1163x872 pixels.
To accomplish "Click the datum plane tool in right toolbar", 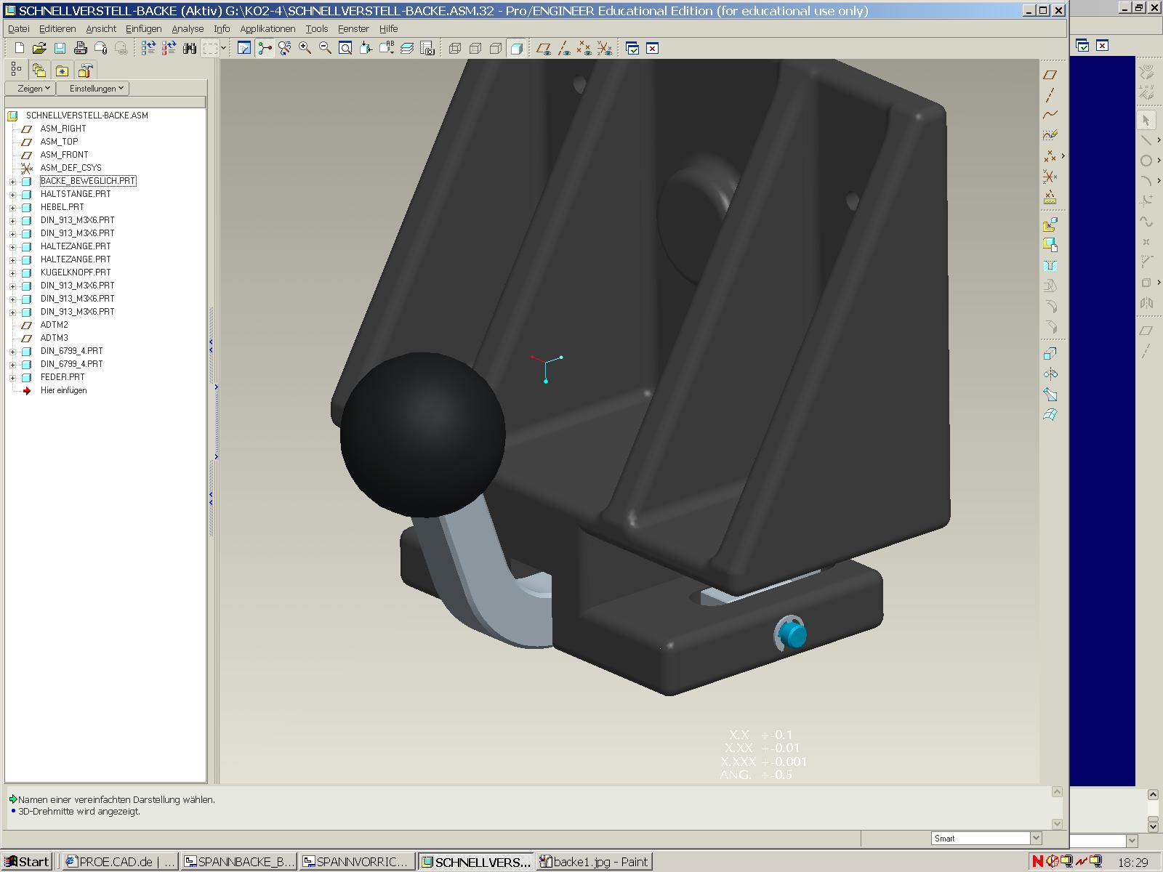I will point(1050,75).
